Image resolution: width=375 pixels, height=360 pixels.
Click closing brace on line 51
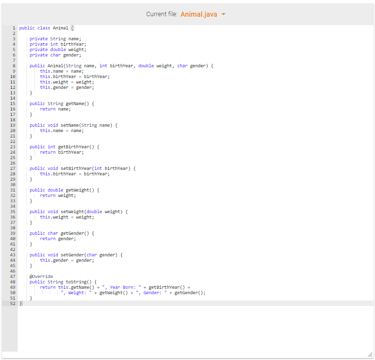(x=31, y=298)
